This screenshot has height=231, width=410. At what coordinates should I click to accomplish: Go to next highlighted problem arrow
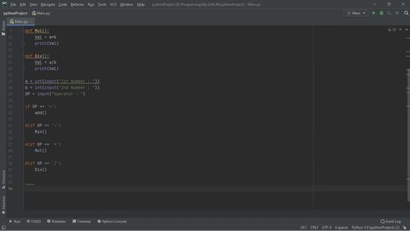point(406,30)
